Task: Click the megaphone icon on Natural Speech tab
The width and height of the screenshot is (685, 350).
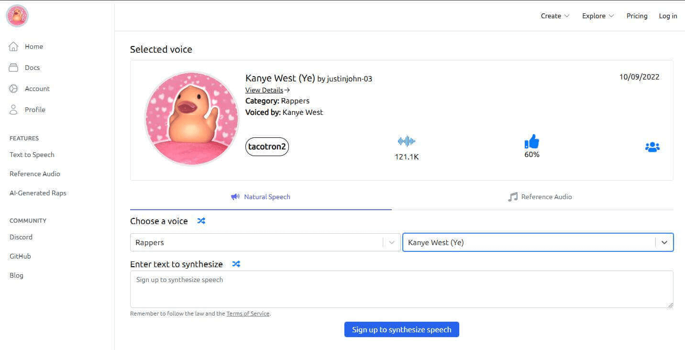Action: click(235, 197)
